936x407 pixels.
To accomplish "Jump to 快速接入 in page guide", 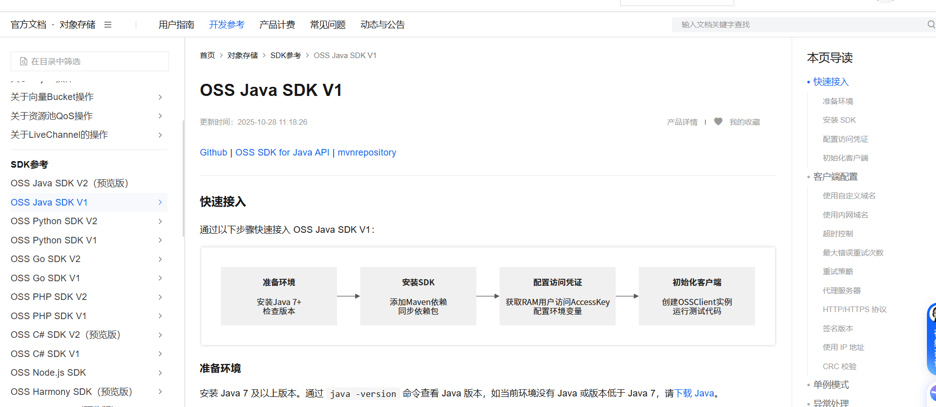I will [831, 82].
